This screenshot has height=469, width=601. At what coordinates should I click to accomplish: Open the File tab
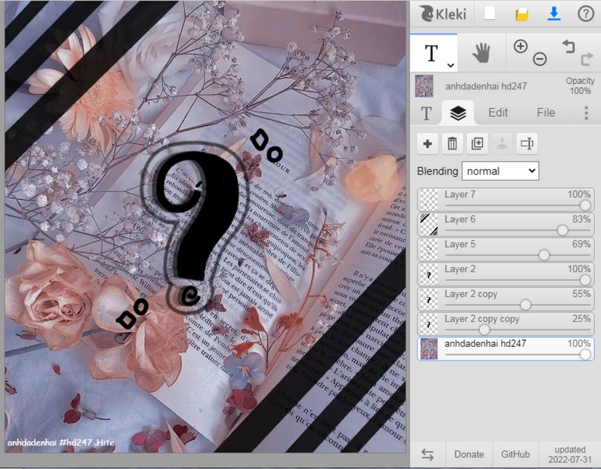[x=546, y=113]
